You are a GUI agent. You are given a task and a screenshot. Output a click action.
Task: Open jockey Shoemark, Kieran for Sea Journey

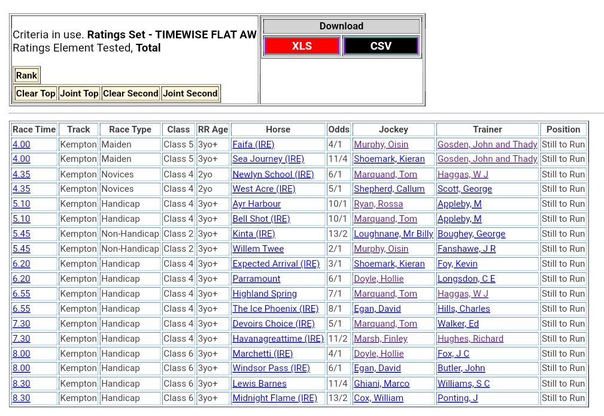(x=389, y=159)
